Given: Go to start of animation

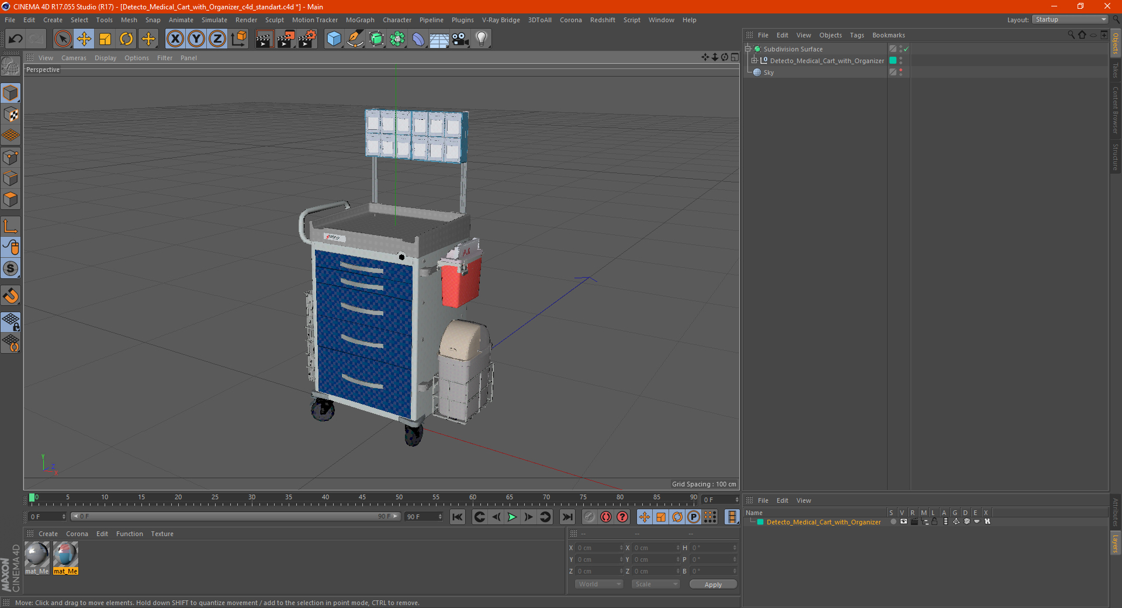Looking at the screenshot, I should coord(458,517).
